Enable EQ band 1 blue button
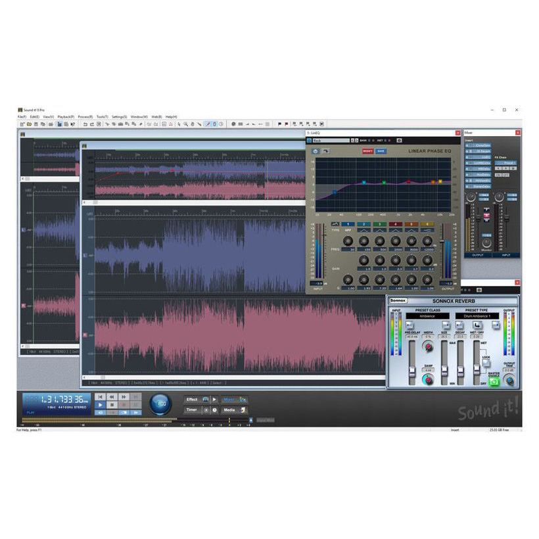The image size is (539, 539). [348, 224]
